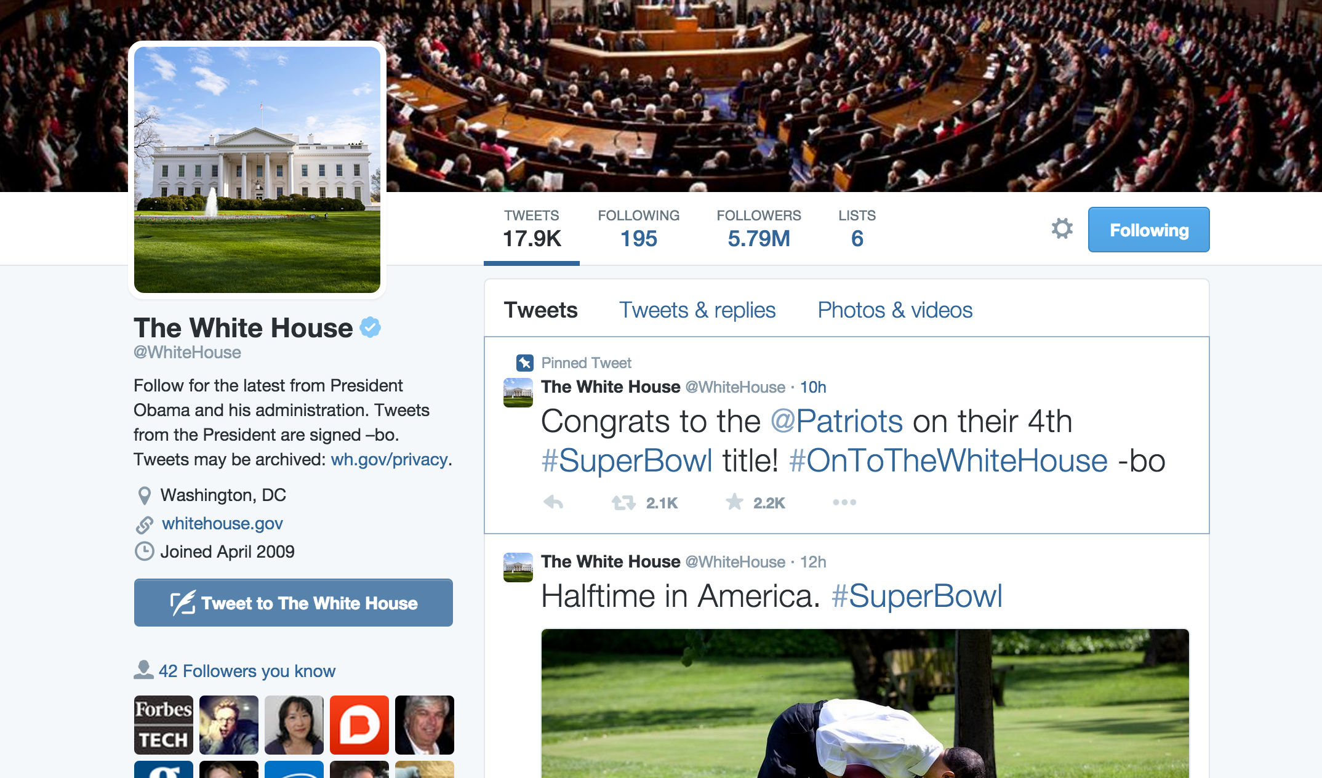The image size is (1322, 778).
Task: Retweet the pinned Patriots tweet
Action: pos(623,503)
